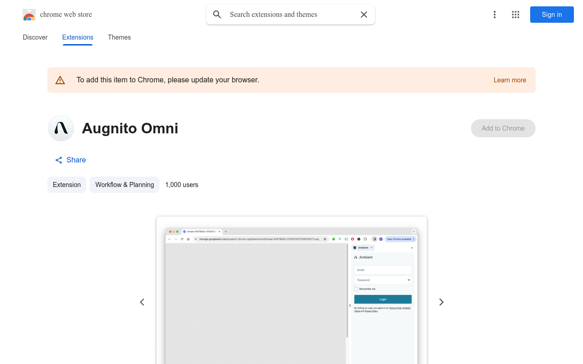
Task: Select the Extensions tab
Action: pos(77,37)
